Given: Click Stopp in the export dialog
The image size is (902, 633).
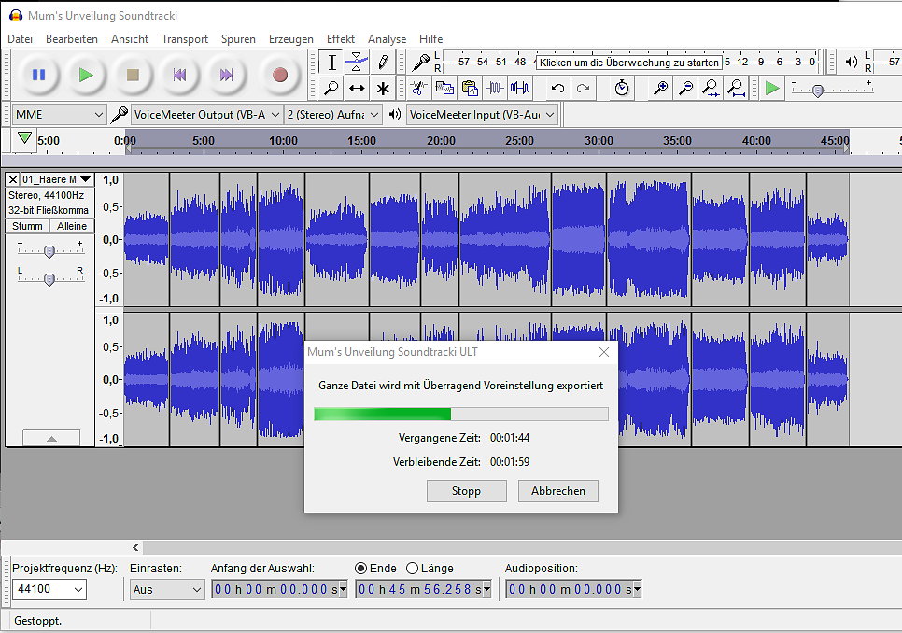Looking at the screenshot, I should point(466,491).
